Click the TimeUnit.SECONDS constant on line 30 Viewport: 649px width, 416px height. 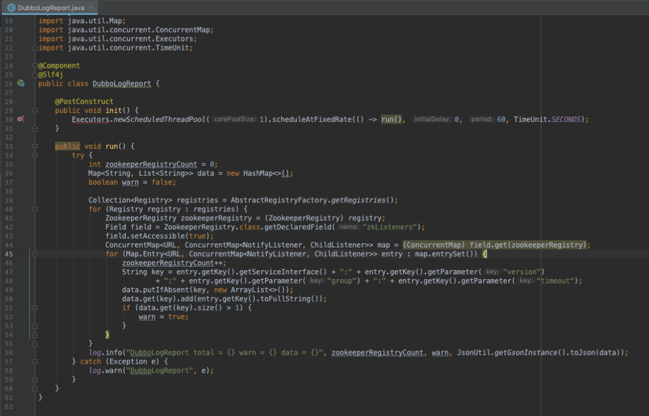tap(547, 119)
